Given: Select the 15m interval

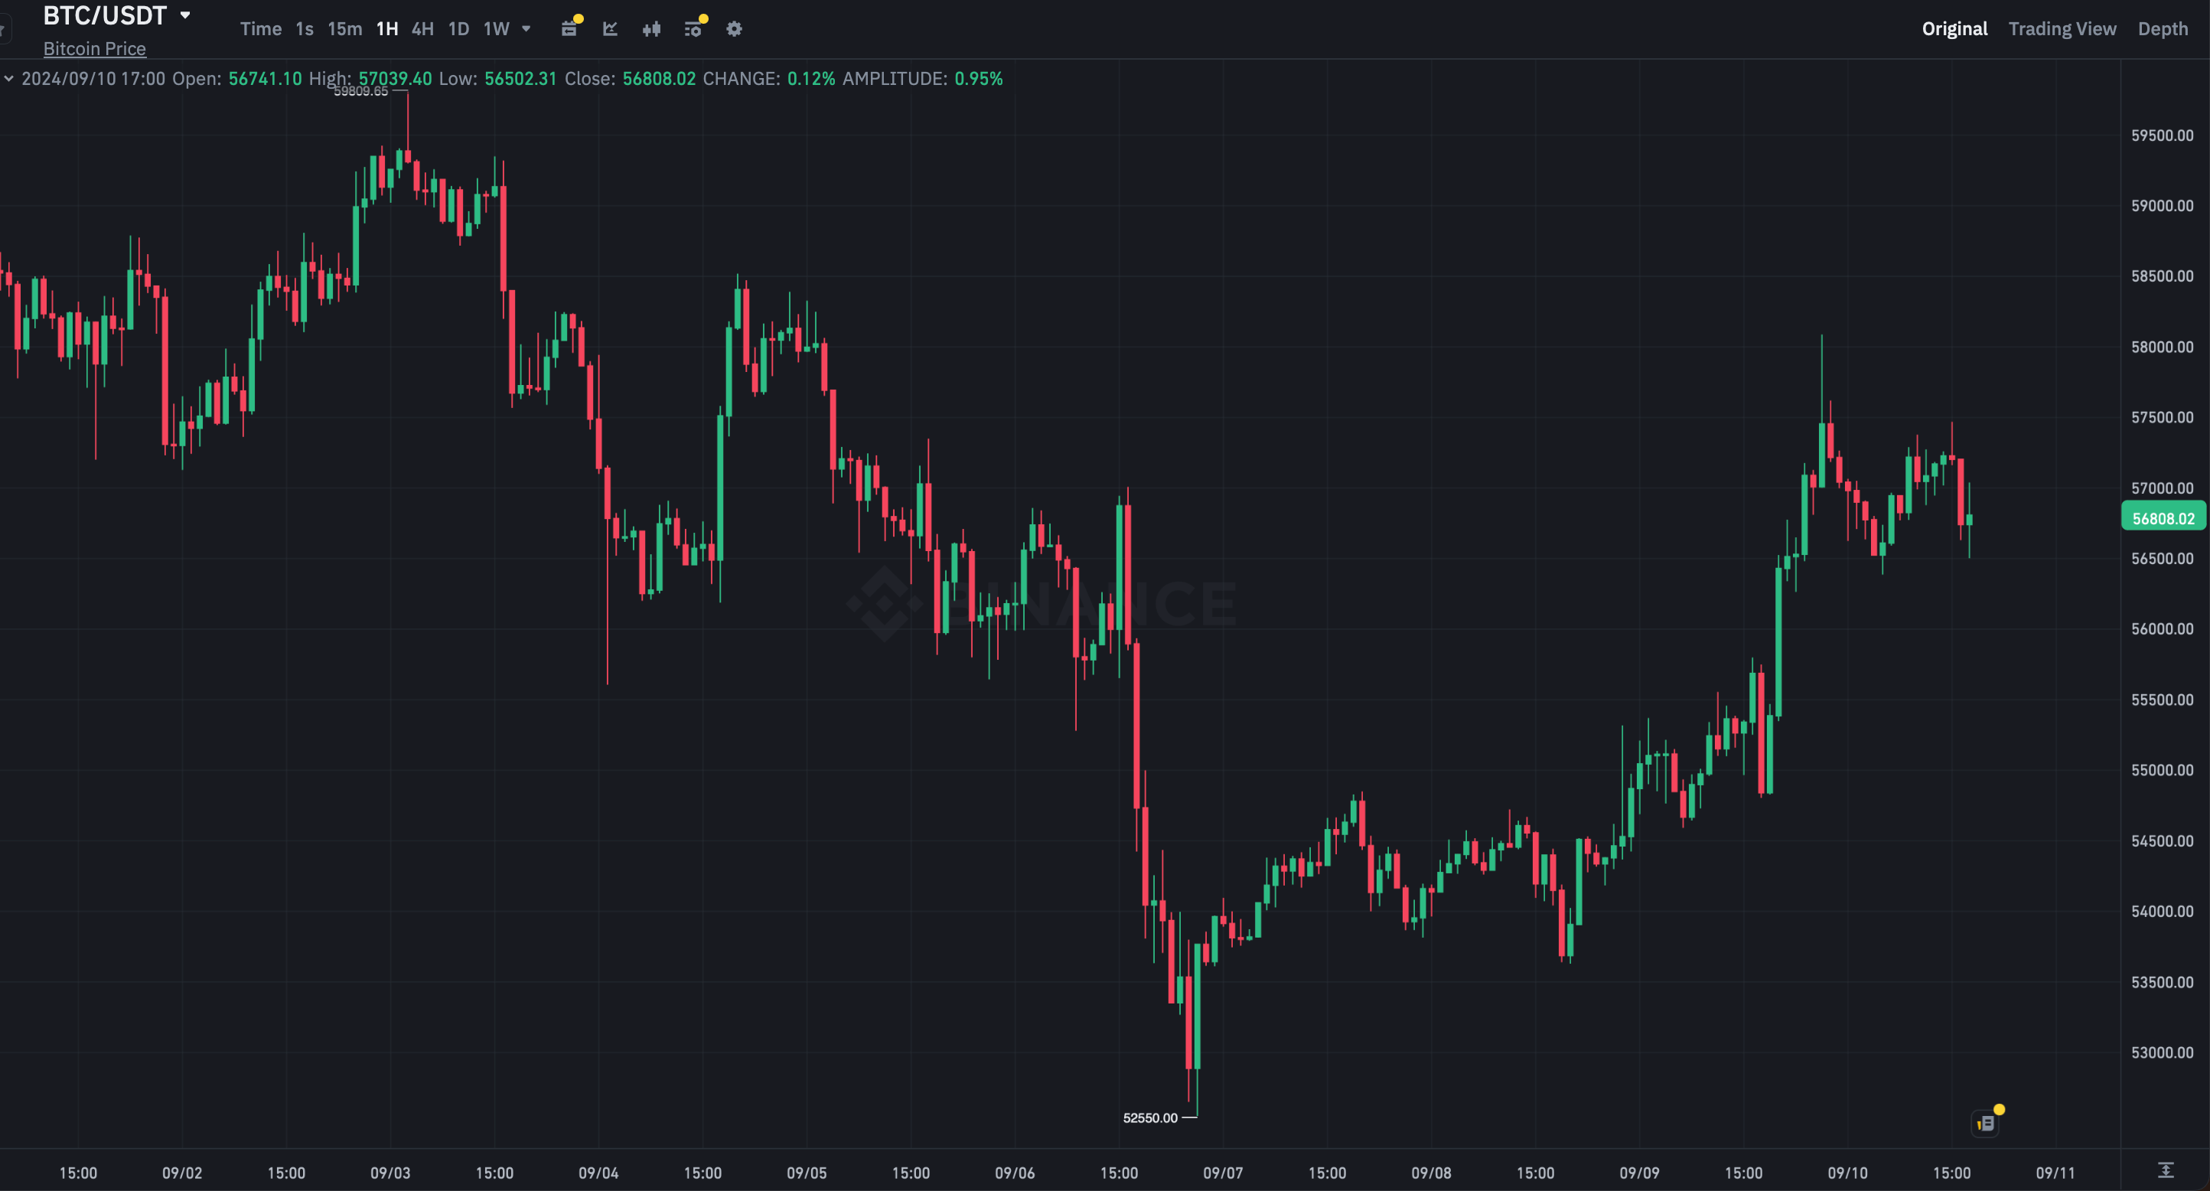Looking at the screenshot, I should [x=345, y=29].
